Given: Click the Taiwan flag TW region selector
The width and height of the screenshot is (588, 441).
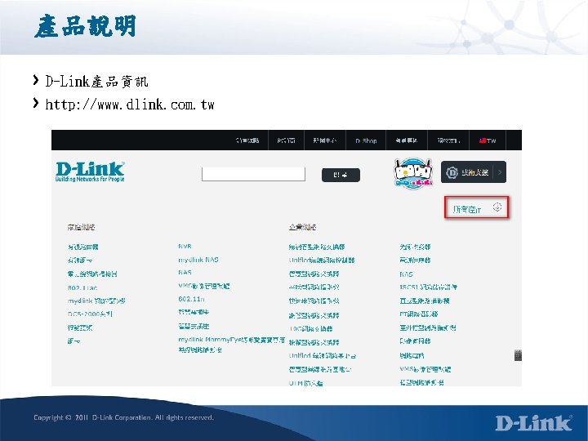Looking at the screenshot, I should click(488, 140).
